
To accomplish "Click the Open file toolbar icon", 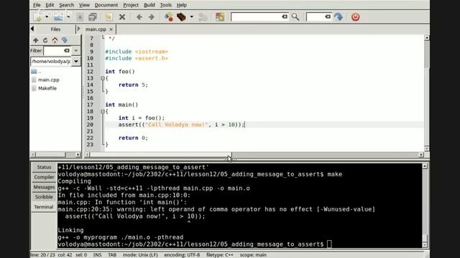I will click(x=58, y=17).
